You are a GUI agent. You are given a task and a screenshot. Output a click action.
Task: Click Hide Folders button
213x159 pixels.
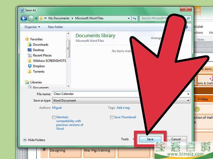(x=34, y=140)
